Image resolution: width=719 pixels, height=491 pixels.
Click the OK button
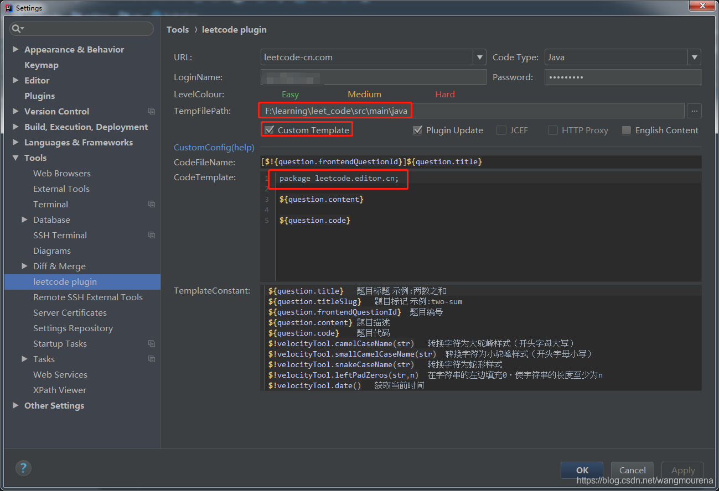[582, 470]
